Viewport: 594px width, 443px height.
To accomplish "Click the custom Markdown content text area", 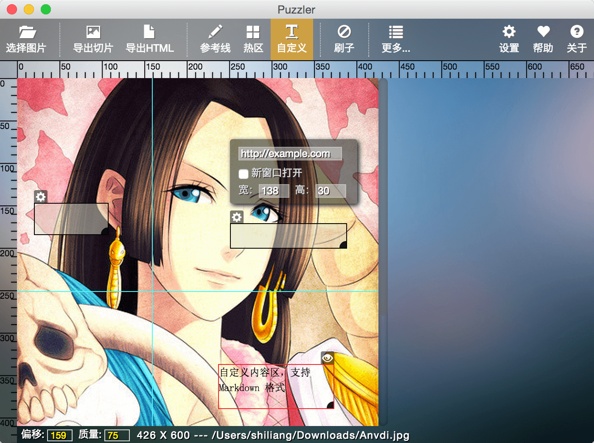I will [x=276, y=387].
